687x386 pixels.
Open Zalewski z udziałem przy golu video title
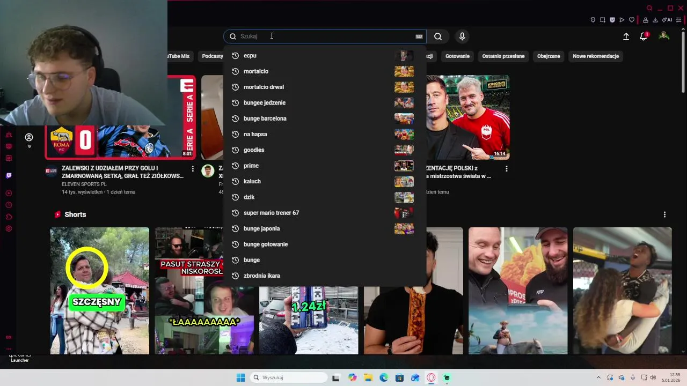123,172
